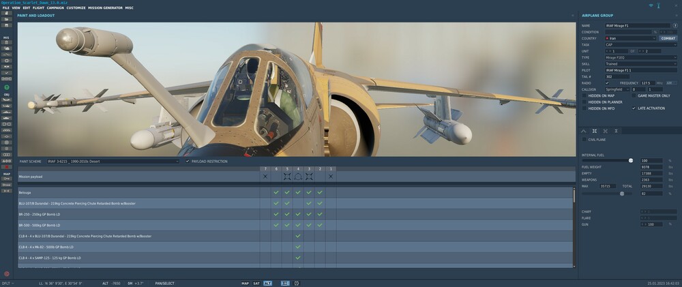Click the triangle-circle-square shapes tool icon
The height and width of the screenshot is (287, 682).
7,161
